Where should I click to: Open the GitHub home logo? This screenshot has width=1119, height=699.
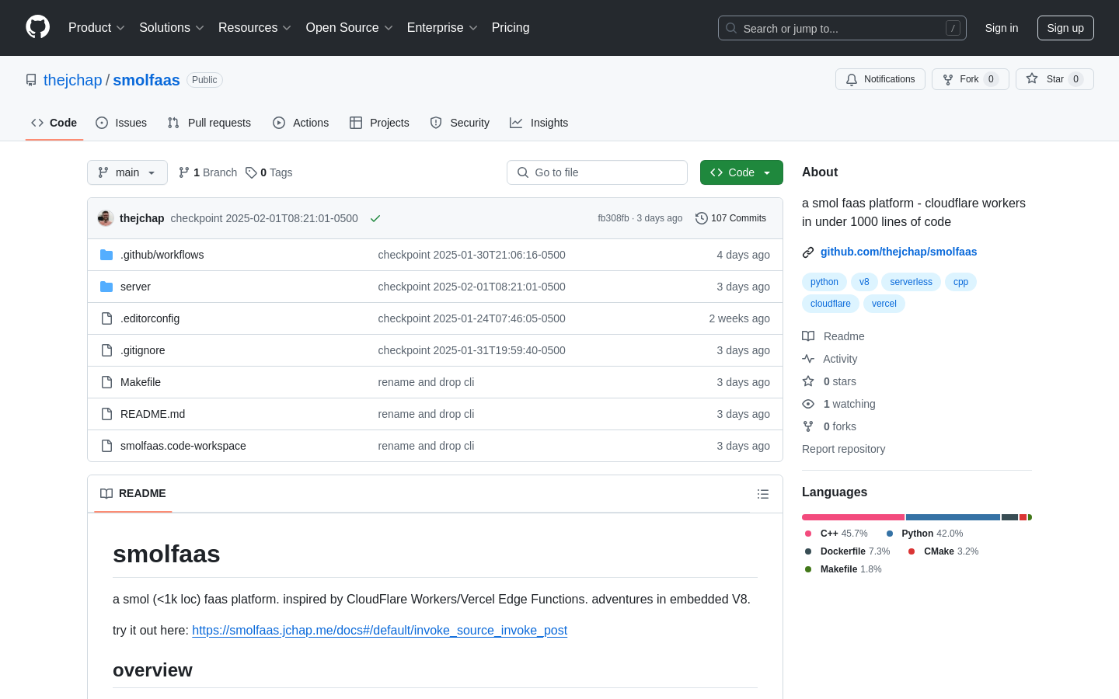(x=37, y=27)
